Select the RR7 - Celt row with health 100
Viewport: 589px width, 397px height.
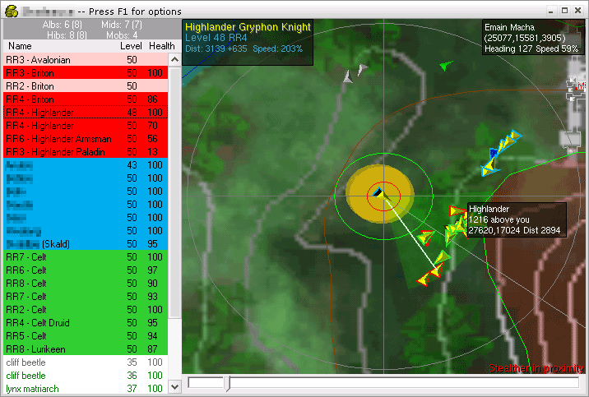click(86, 257)
